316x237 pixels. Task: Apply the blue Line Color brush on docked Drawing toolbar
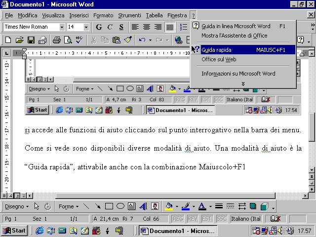pos(186,206)
